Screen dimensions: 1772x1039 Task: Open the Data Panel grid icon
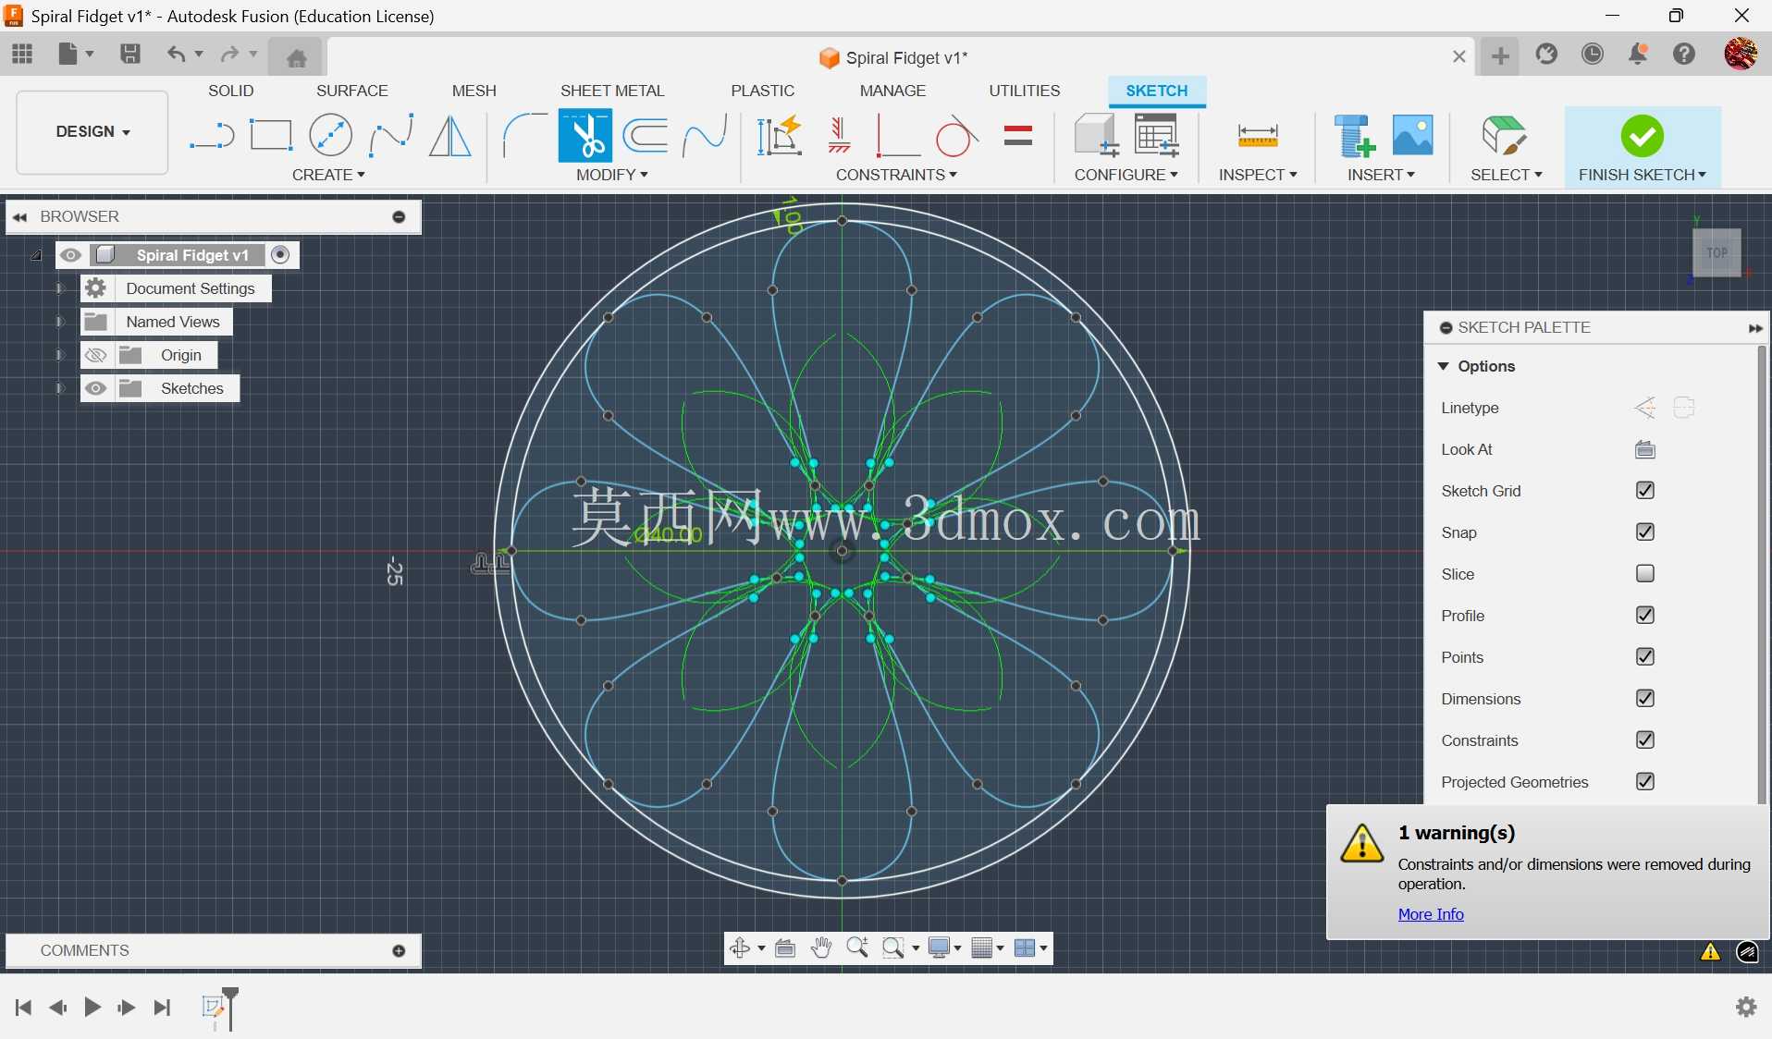(22, 54)
